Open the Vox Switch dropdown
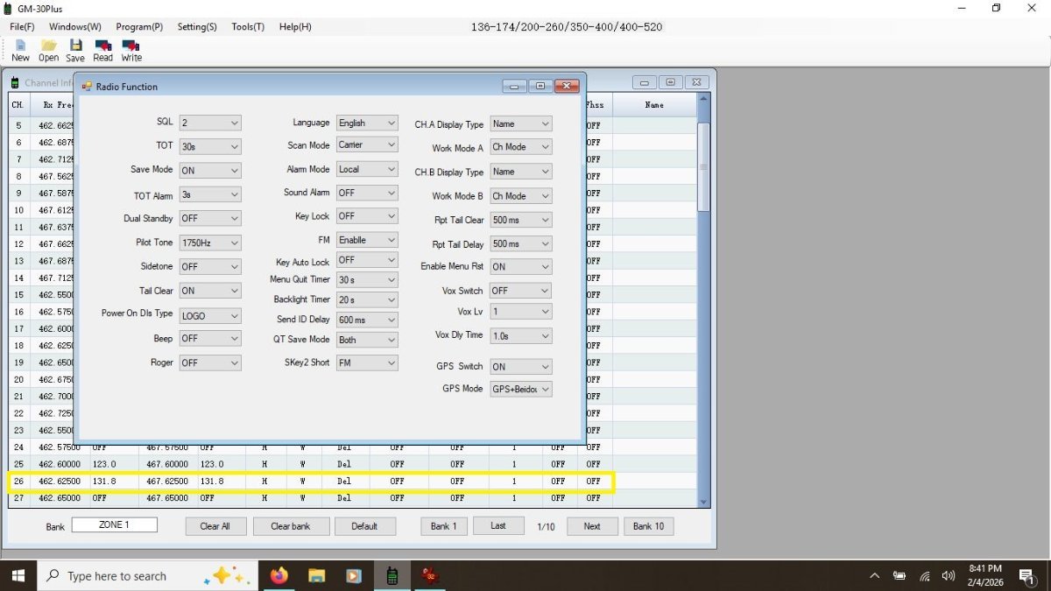The height and width of the screenshot is (591, 1051). point(521,291)
